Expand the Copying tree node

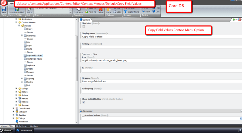(x=22, y=79)
